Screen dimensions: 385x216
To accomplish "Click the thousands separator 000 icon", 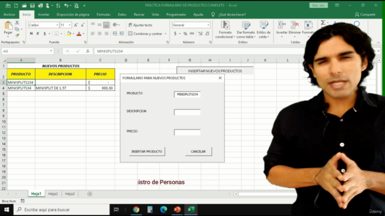I will pyautogui.click(x=192, y=34).
